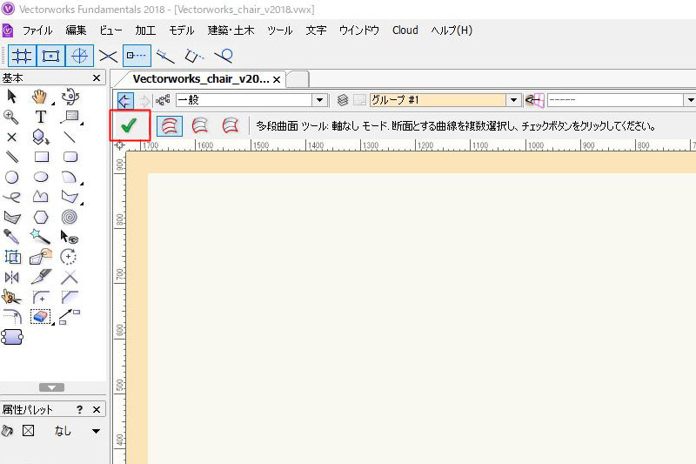
Task: Open the ツール menu
Action: (x=279, y=30)
